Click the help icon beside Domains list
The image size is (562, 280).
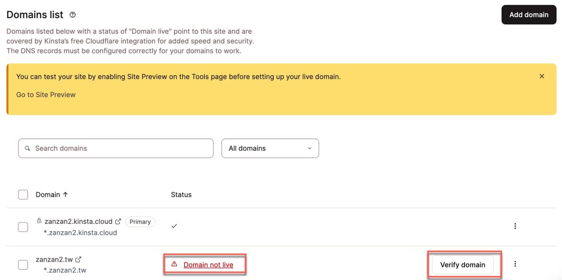[x=73, y=15]
